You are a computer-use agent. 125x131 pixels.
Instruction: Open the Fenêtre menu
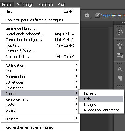46,5
